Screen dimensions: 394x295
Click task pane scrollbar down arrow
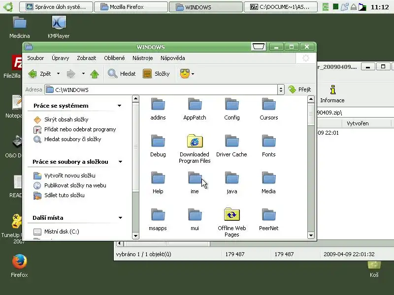pos(136,236)
